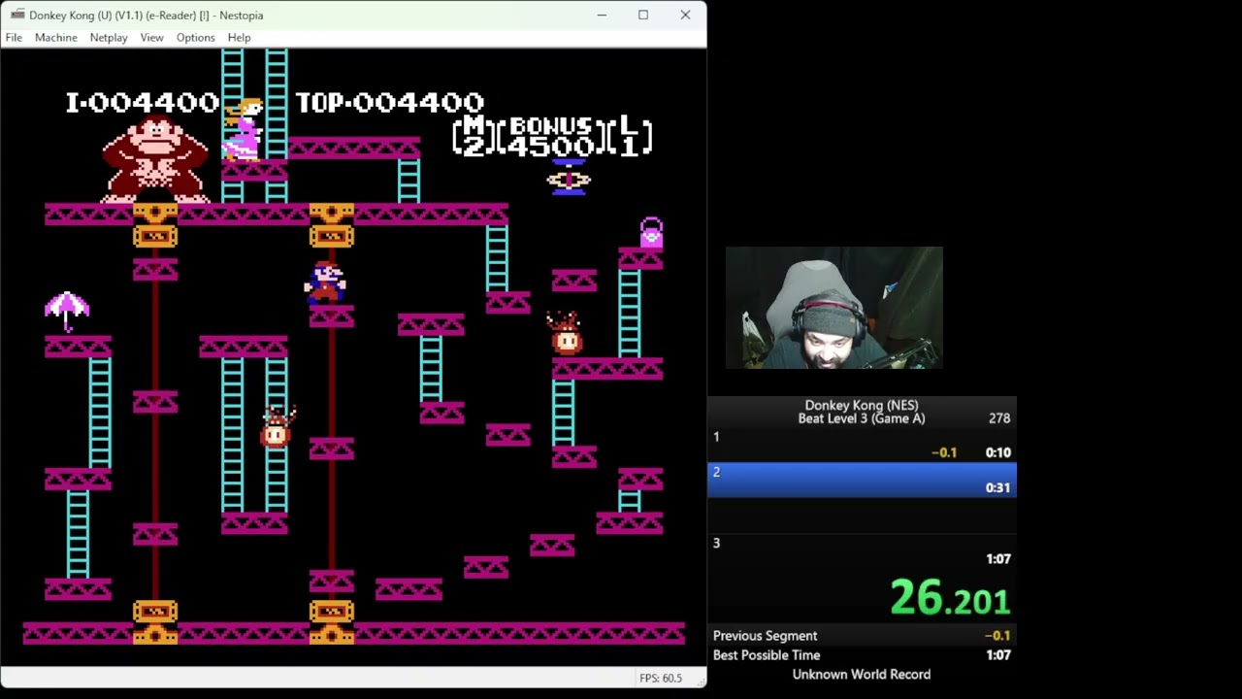This screenshot has width=1242, height=699.
Task: Close the Nestopia window
Action: tap(685, 15)
